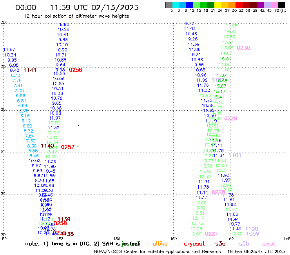This screenshot has width=290, height=255.
Task: Click the wave height value '10.96'
Action: click(x=201, y=75)
